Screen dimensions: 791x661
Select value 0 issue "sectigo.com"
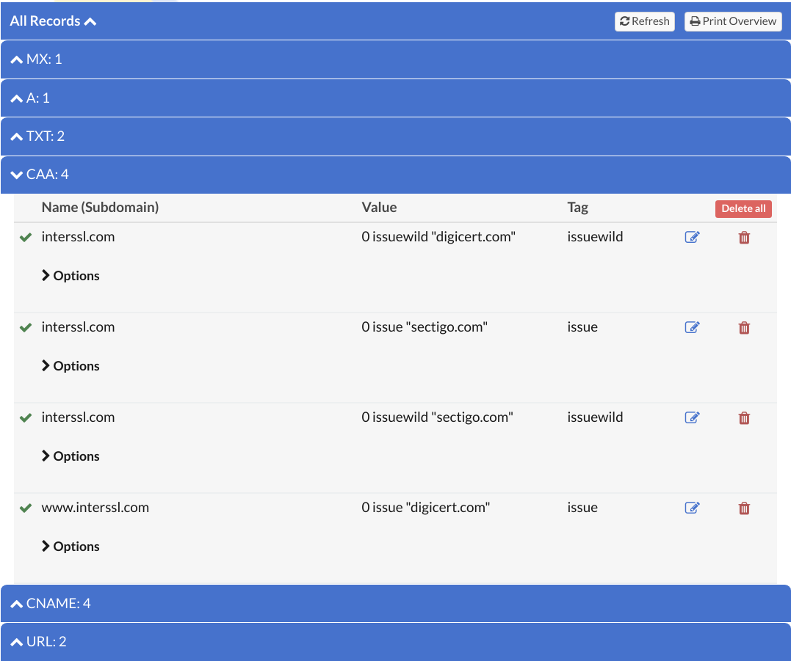point(425,327)
